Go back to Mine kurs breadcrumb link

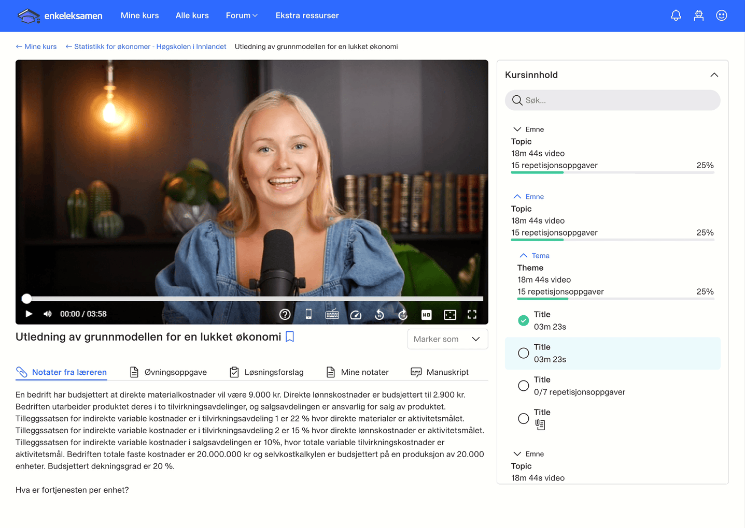coord(36,47)
